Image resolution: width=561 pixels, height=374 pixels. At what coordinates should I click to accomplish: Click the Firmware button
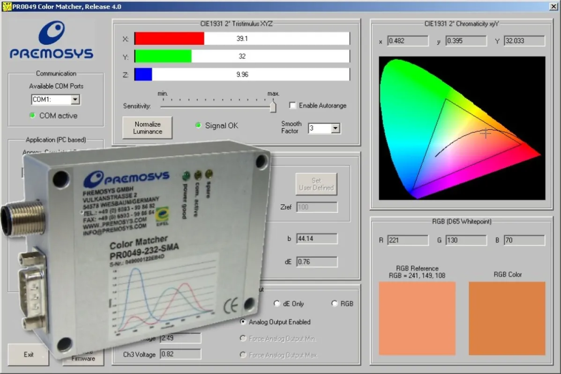(x=83, y=359)
